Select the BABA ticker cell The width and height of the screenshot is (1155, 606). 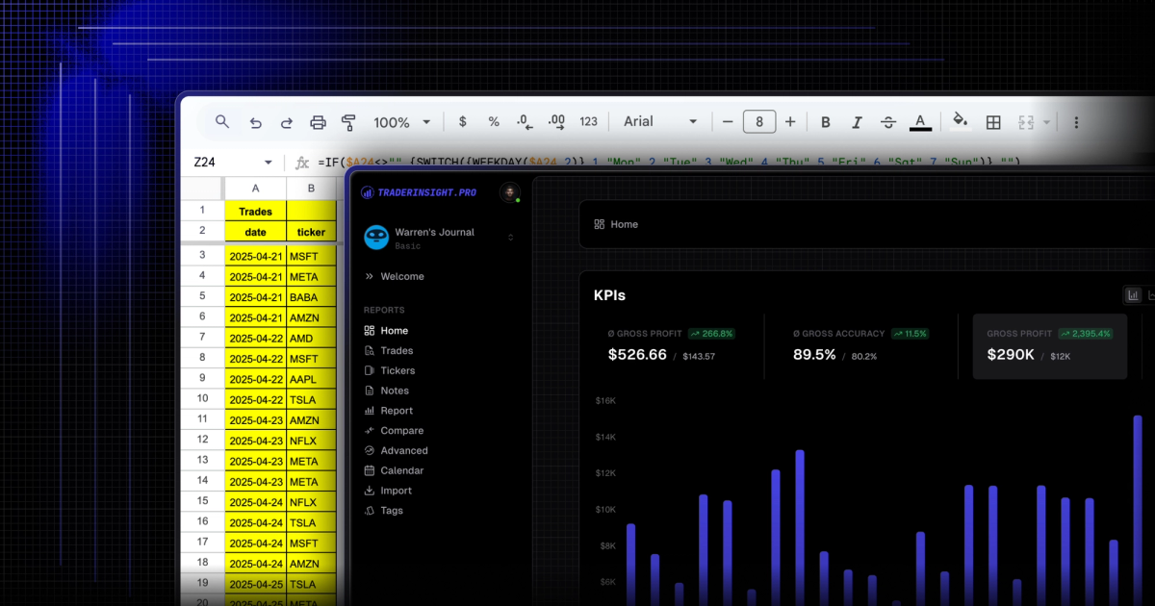point(312,297)
